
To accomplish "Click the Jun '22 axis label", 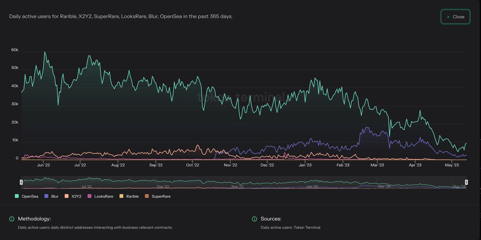I will click(x=43, y=165).
